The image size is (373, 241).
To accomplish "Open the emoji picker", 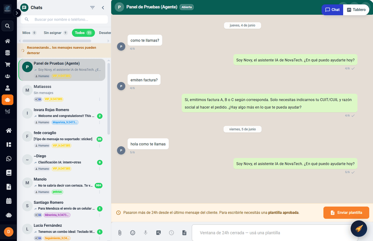I will (x=133, y=233).
